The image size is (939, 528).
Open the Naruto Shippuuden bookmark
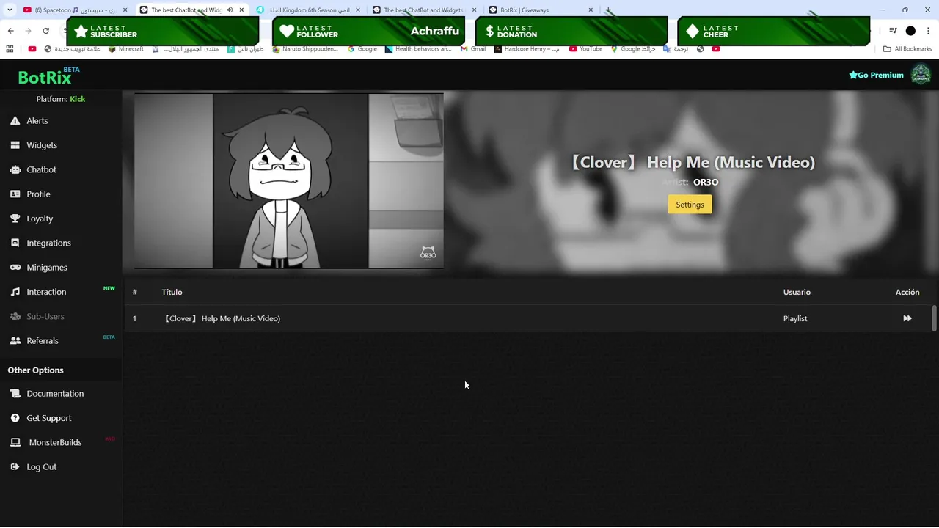(x=305, y=49)
